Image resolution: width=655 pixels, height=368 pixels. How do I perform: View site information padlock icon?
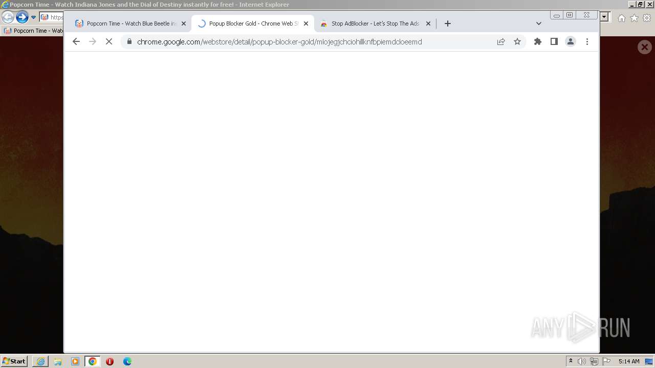click(129, 42)
